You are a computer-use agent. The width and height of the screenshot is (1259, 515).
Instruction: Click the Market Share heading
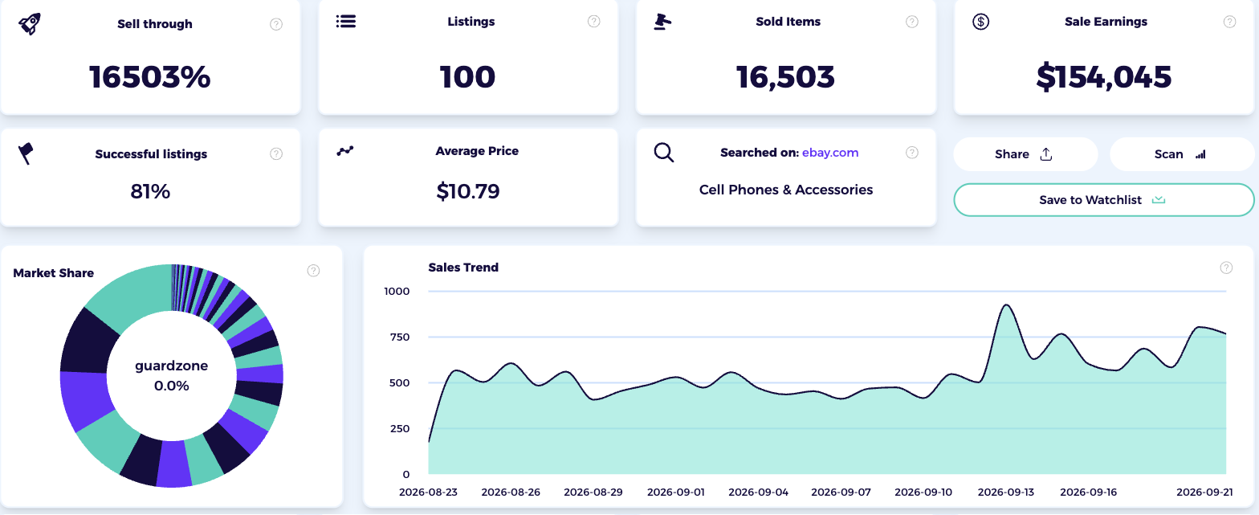[54, 273]
